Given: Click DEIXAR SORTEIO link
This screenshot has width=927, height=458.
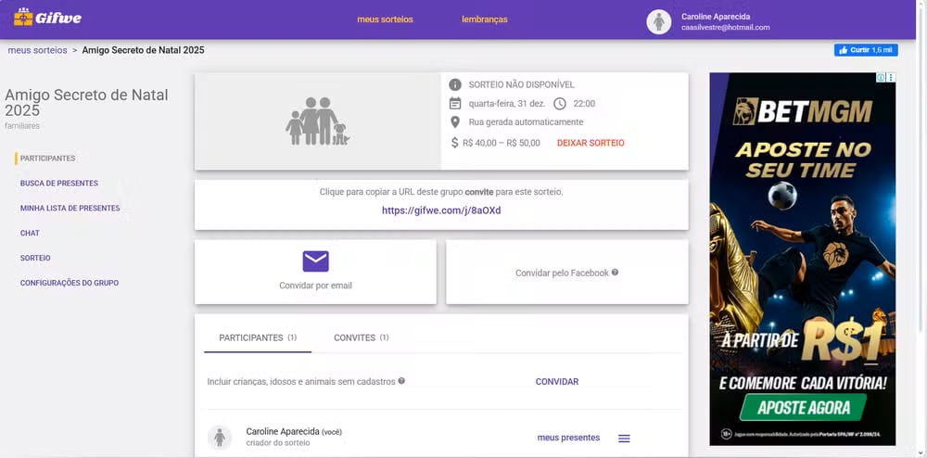Looking at the screenshot, I should (590, 143).
